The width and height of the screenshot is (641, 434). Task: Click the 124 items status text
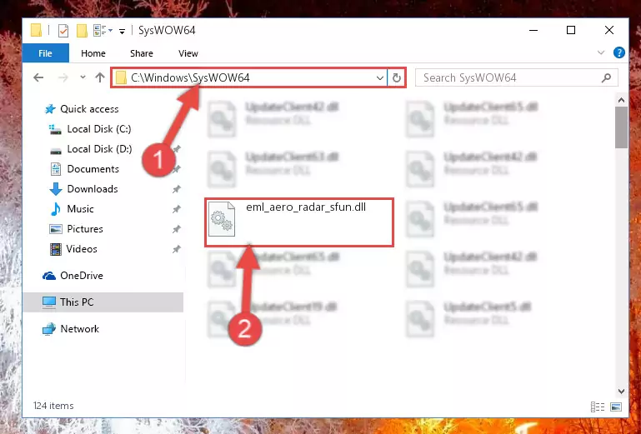point(53,406)
